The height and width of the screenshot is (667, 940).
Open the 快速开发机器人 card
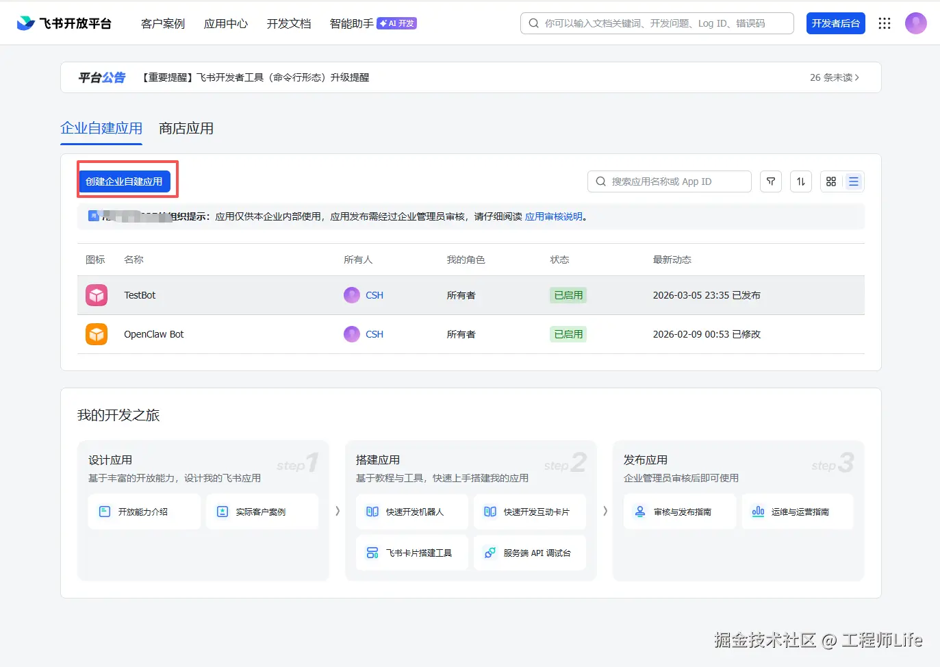[412, 512]
